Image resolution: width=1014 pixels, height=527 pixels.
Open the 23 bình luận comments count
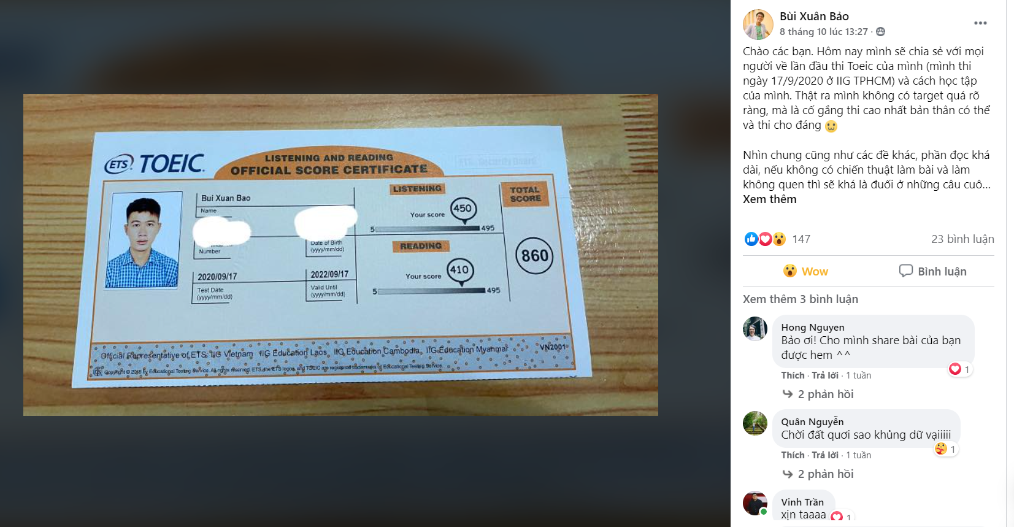tap(962, 239)
